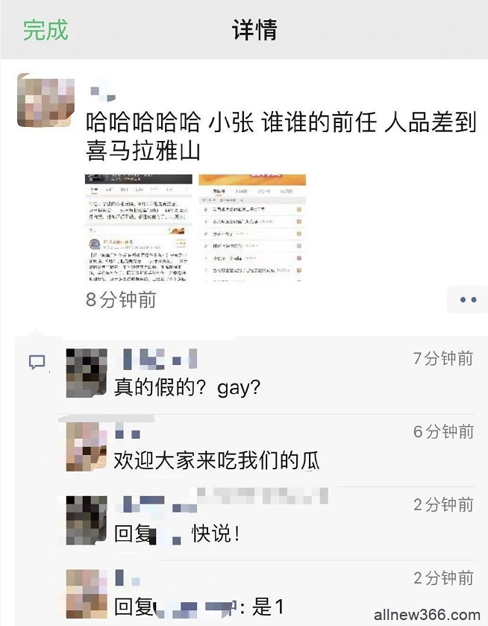Tap avatar beside 快说！ comment

(x=87, y=520)
